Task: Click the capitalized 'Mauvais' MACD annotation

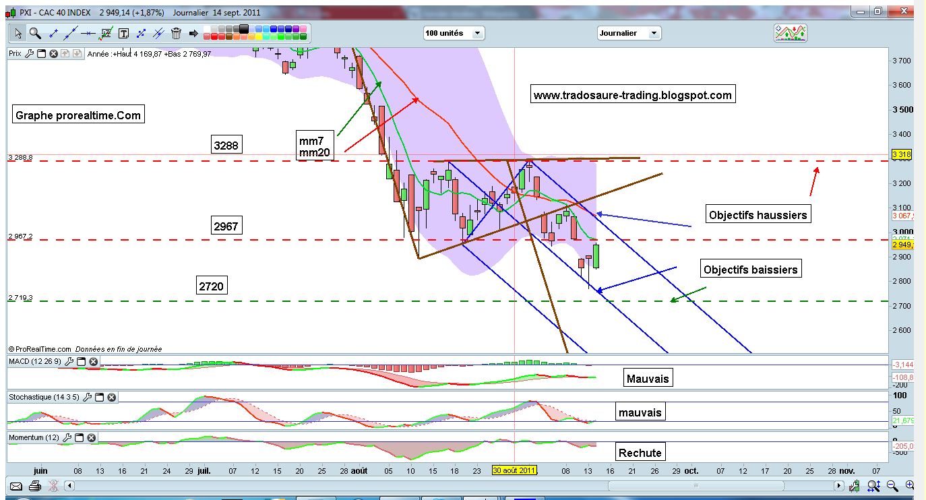Action: (x=648, y=378)
